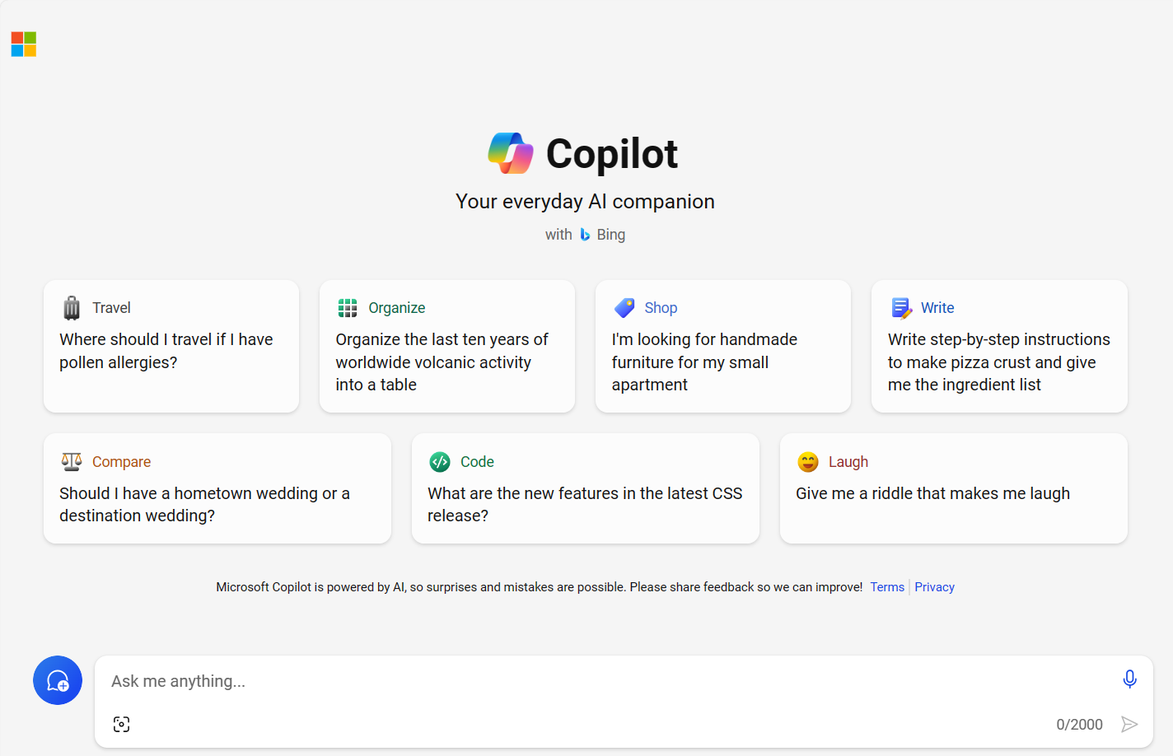The width and height of the screenshot is (1173, 756).
Task: Click the Travel suitcase icon
Action: coord(72,308)
